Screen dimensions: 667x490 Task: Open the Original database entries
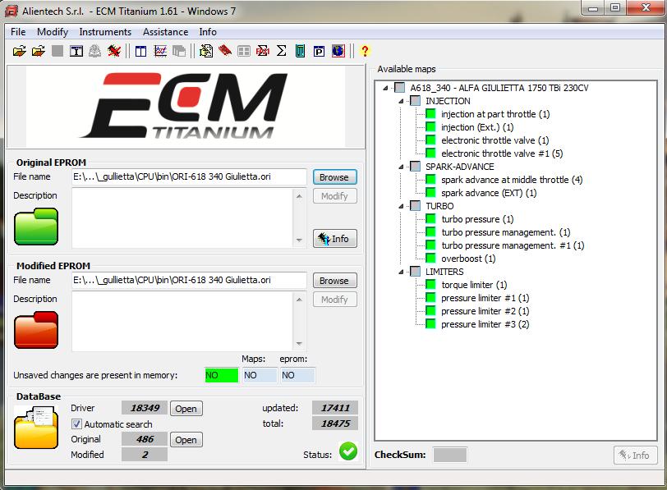click(x=186, y=440)
